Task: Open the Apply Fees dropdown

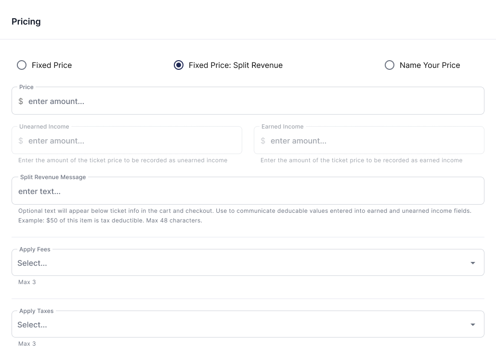Action: pos(248,263)
